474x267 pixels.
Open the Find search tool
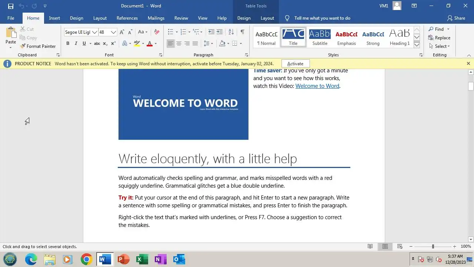(436, 29)
